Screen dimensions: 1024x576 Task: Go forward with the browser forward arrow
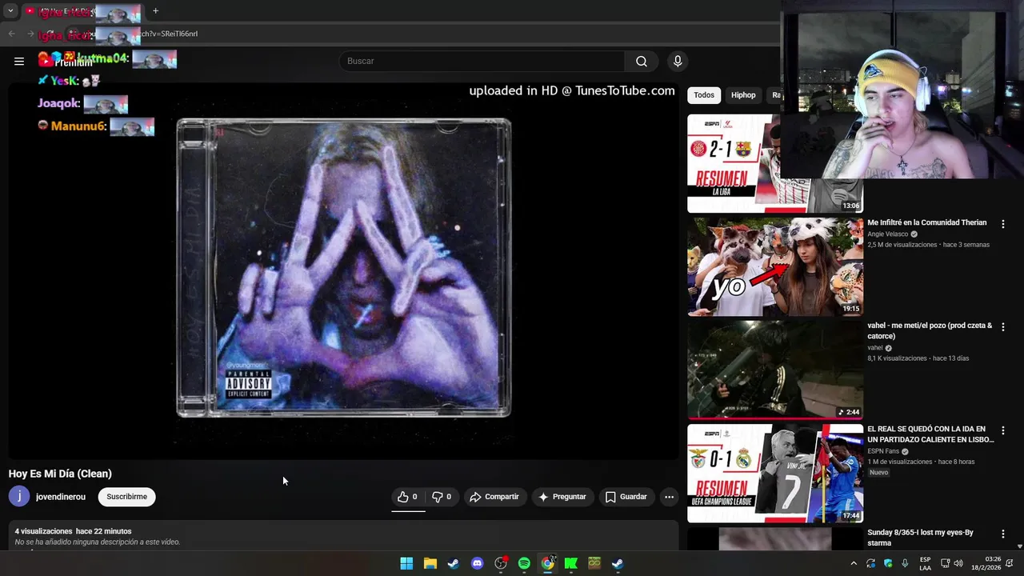click(x=30, y=34)
